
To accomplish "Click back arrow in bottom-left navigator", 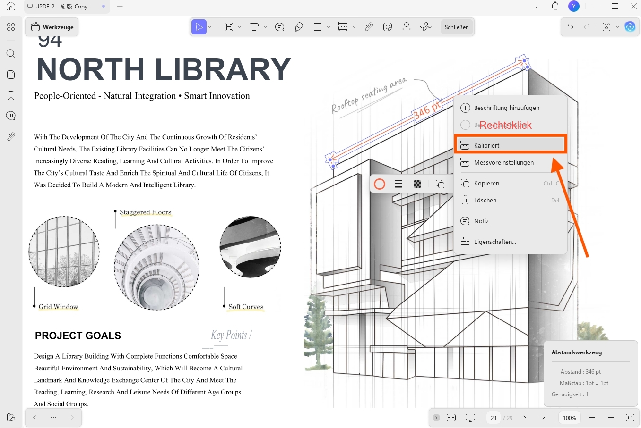I will pyautogui.click(x=35, y=418).
